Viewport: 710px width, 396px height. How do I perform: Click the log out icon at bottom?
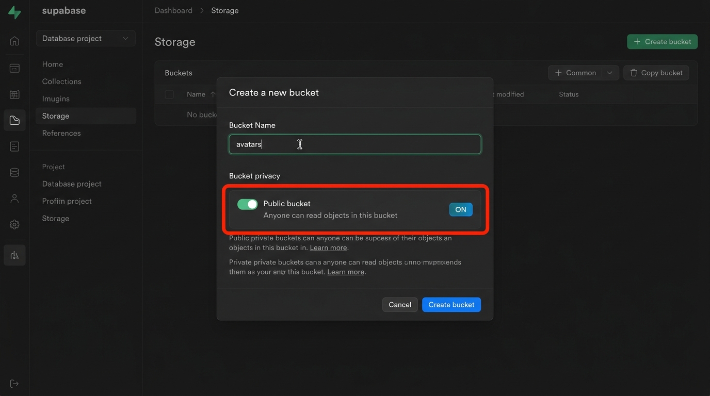(14, 384)
